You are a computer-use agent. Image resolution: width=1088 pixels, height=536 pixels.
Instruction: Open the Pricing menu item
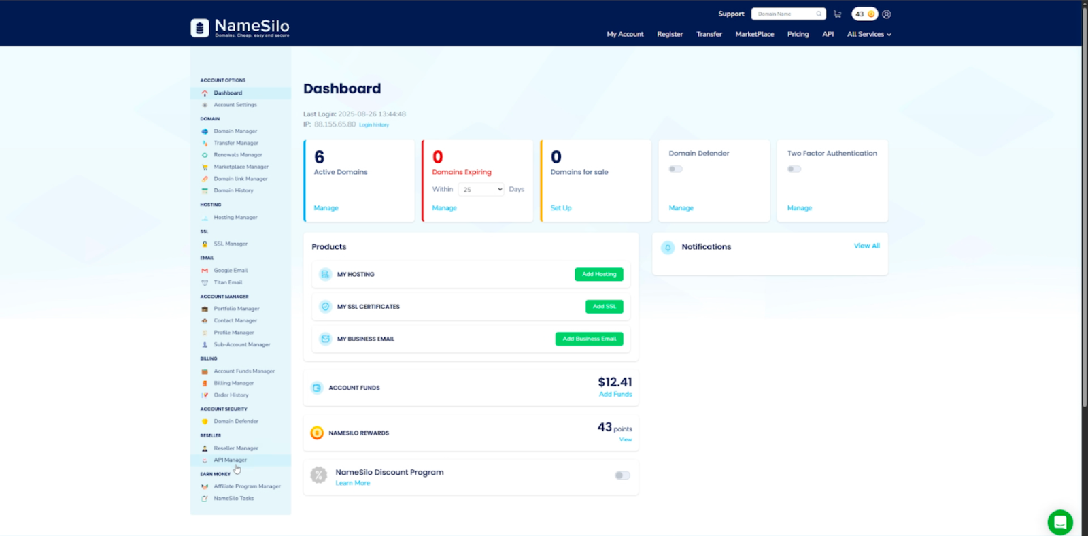click(798, 34)
